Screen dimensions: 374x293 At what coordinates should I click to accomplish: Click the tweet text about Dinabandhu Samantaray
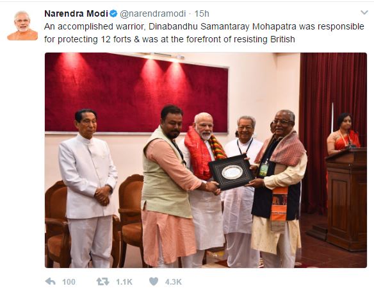tap(204, 33)
